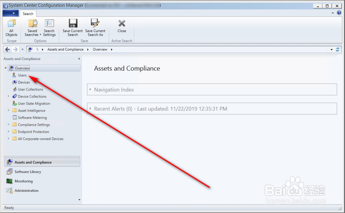Click Overview in the breadcrumb path

point(100,49)
